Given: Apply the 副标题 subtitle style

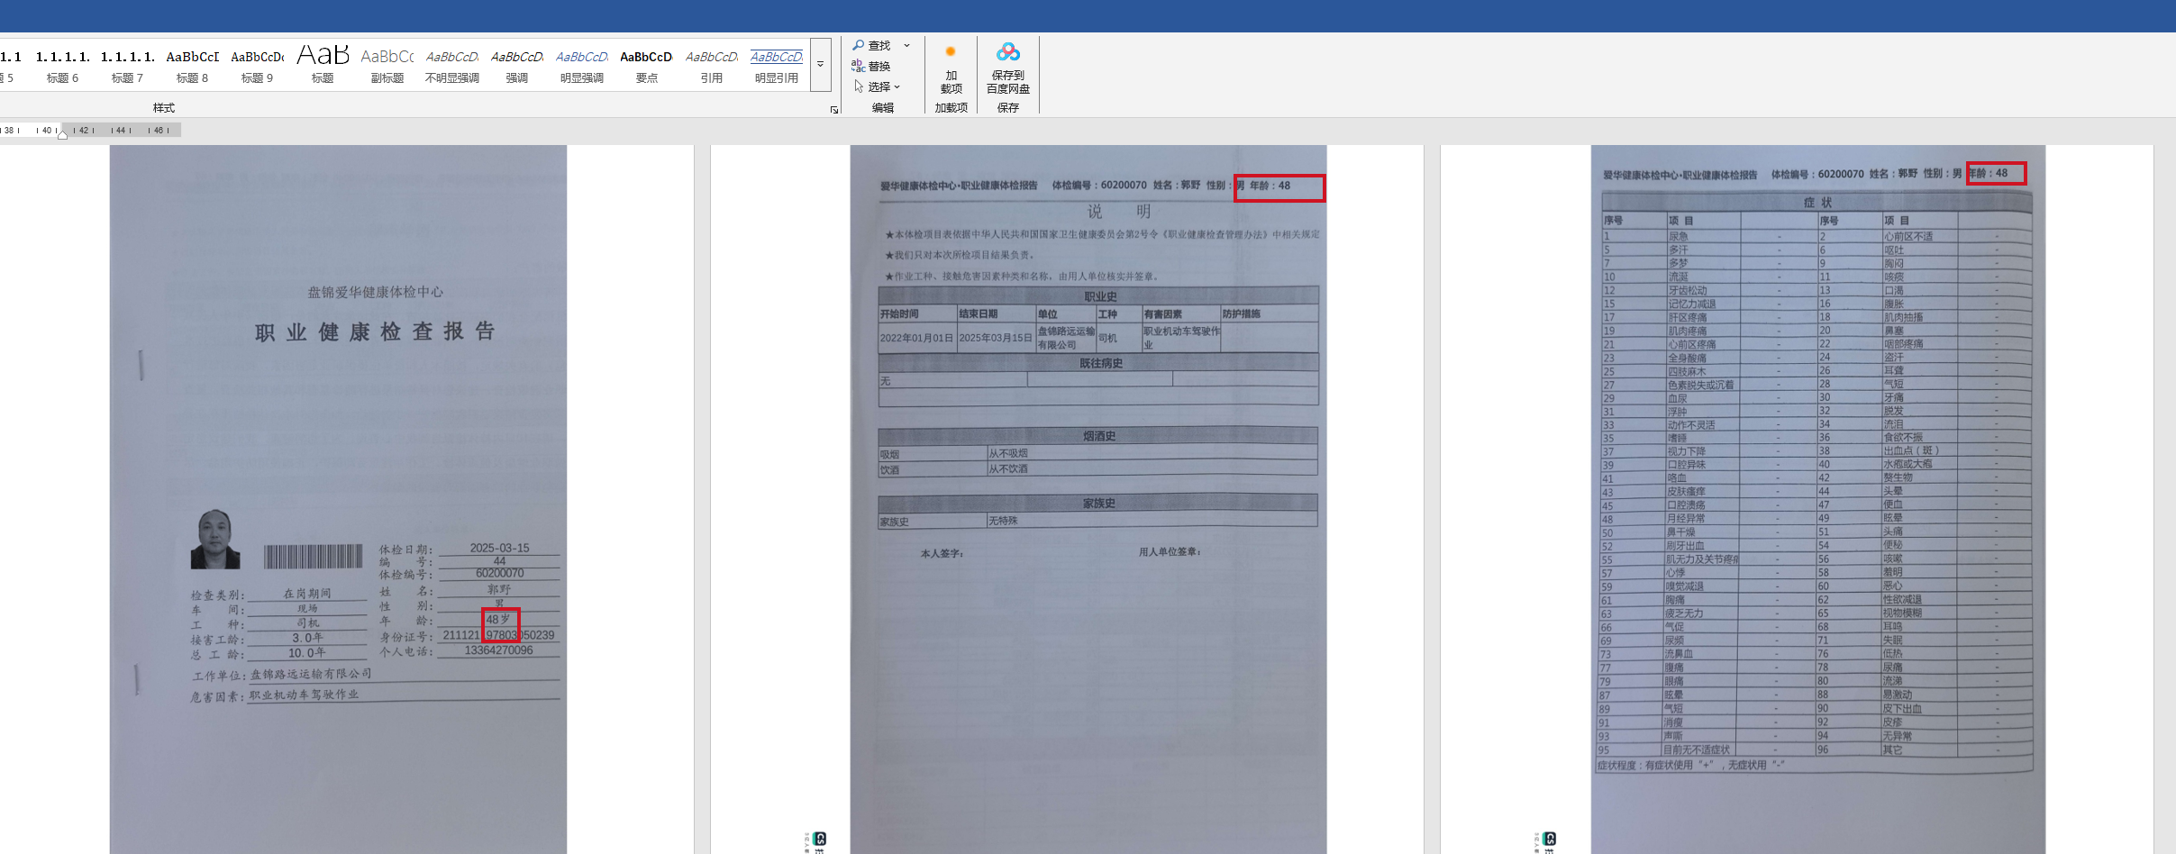Looking at the screenshot, I should 387,66.
